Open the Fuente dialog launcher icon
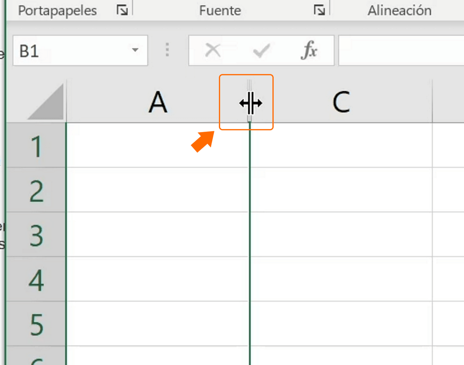The width and height of the screenshot is (464, 365). pos(320,10)
